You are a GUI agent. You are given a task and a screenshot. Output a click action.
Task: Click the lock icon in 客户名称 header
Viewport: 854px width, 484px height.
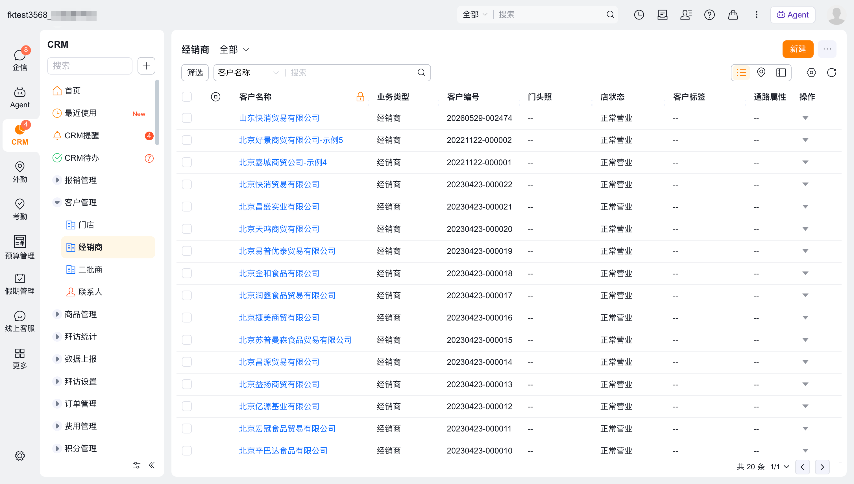point(360,97)
